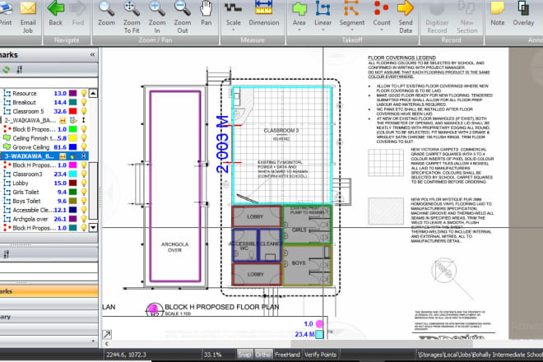
Task: Click the 23.4 M legend entry
Action: (309, 334)
